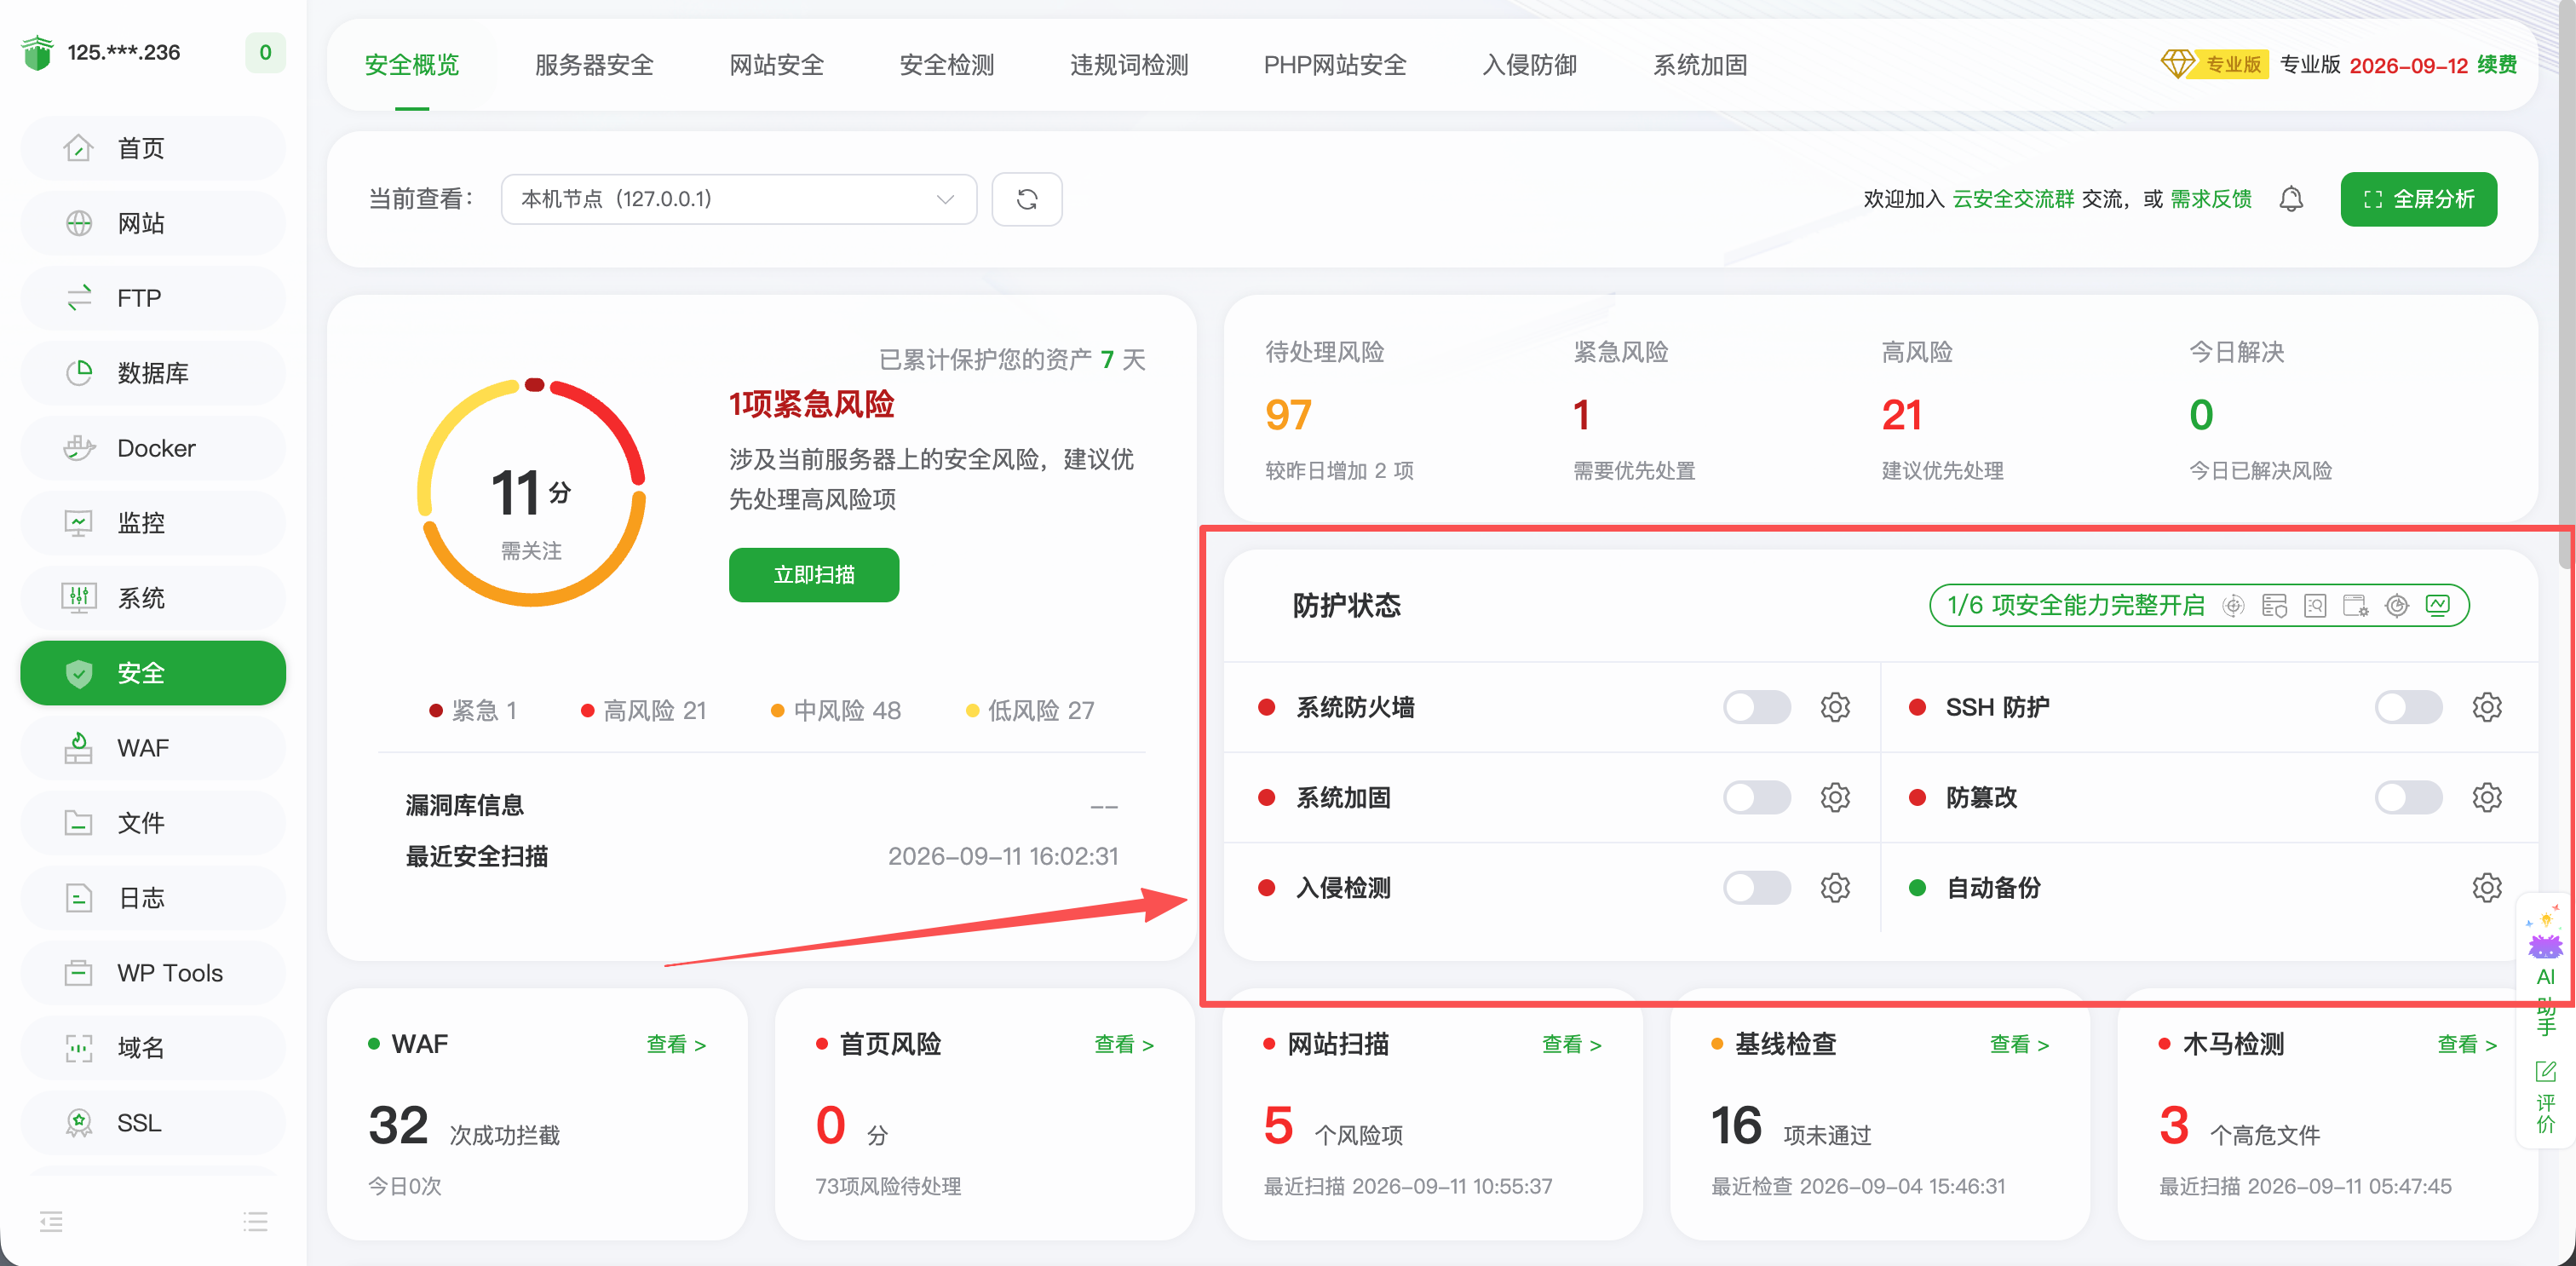Enable the SSH 防护 toggle

coord(2408,707)
